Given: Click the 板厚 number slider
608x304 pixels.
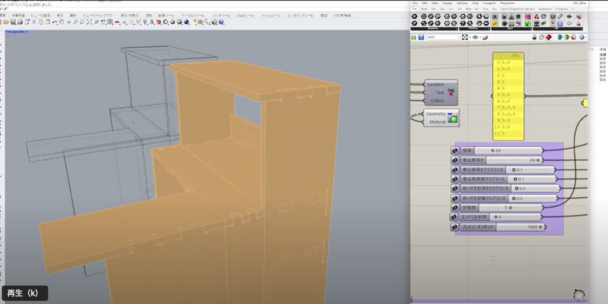Looking at the screenshot, I should click(x=501, y=150).
